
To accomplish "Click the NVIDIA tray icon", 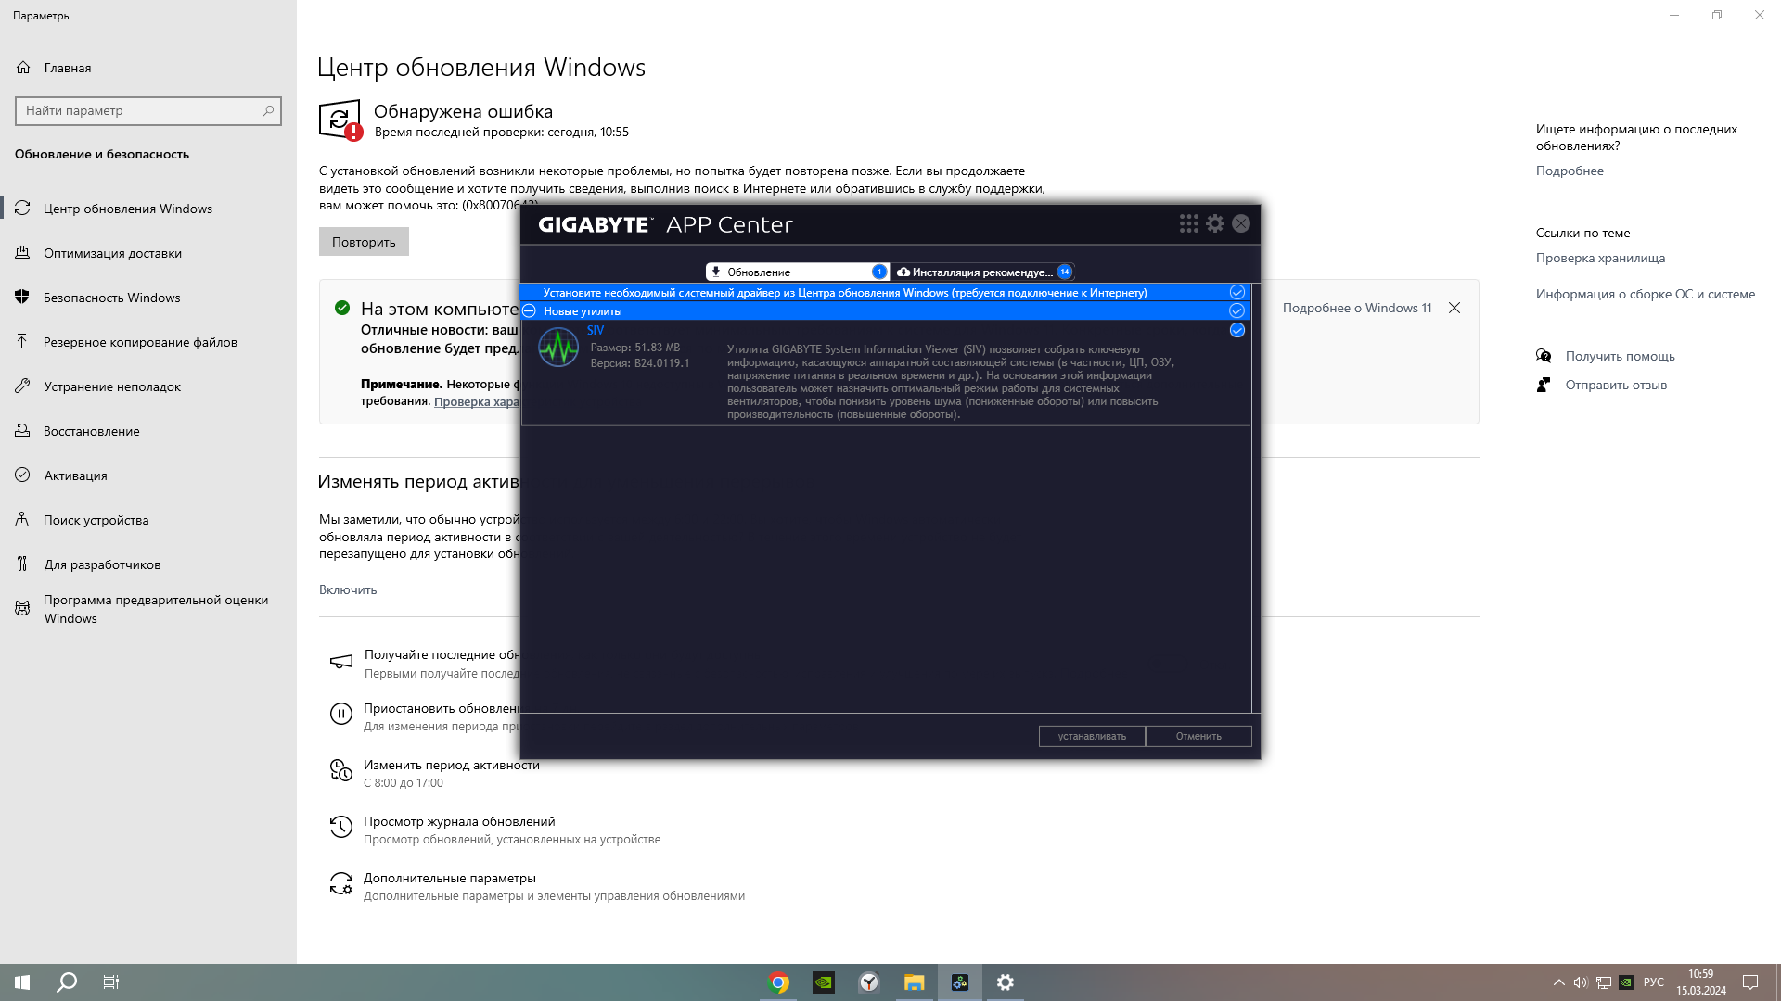I will (1626, 982).
